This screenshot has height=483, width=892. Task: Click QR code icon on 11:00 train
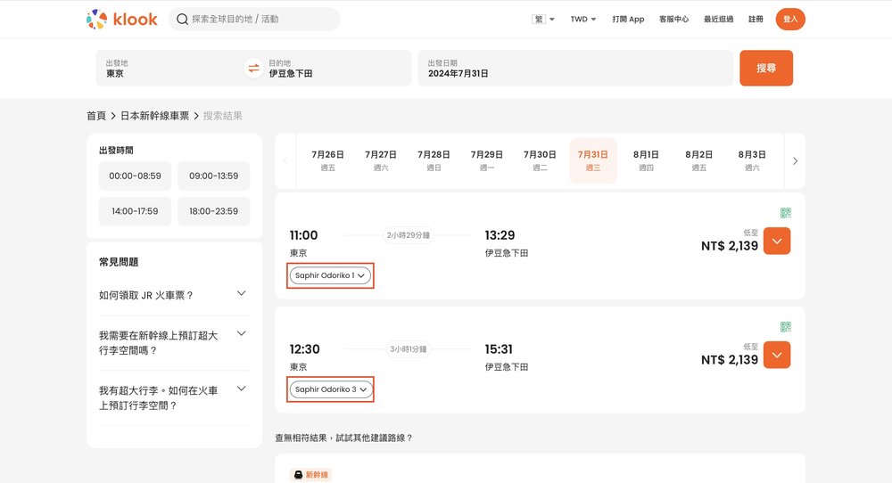click(x=785, y=213)
